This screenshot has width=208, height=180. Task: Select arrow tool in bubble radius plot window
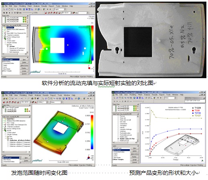click(114, 98)
